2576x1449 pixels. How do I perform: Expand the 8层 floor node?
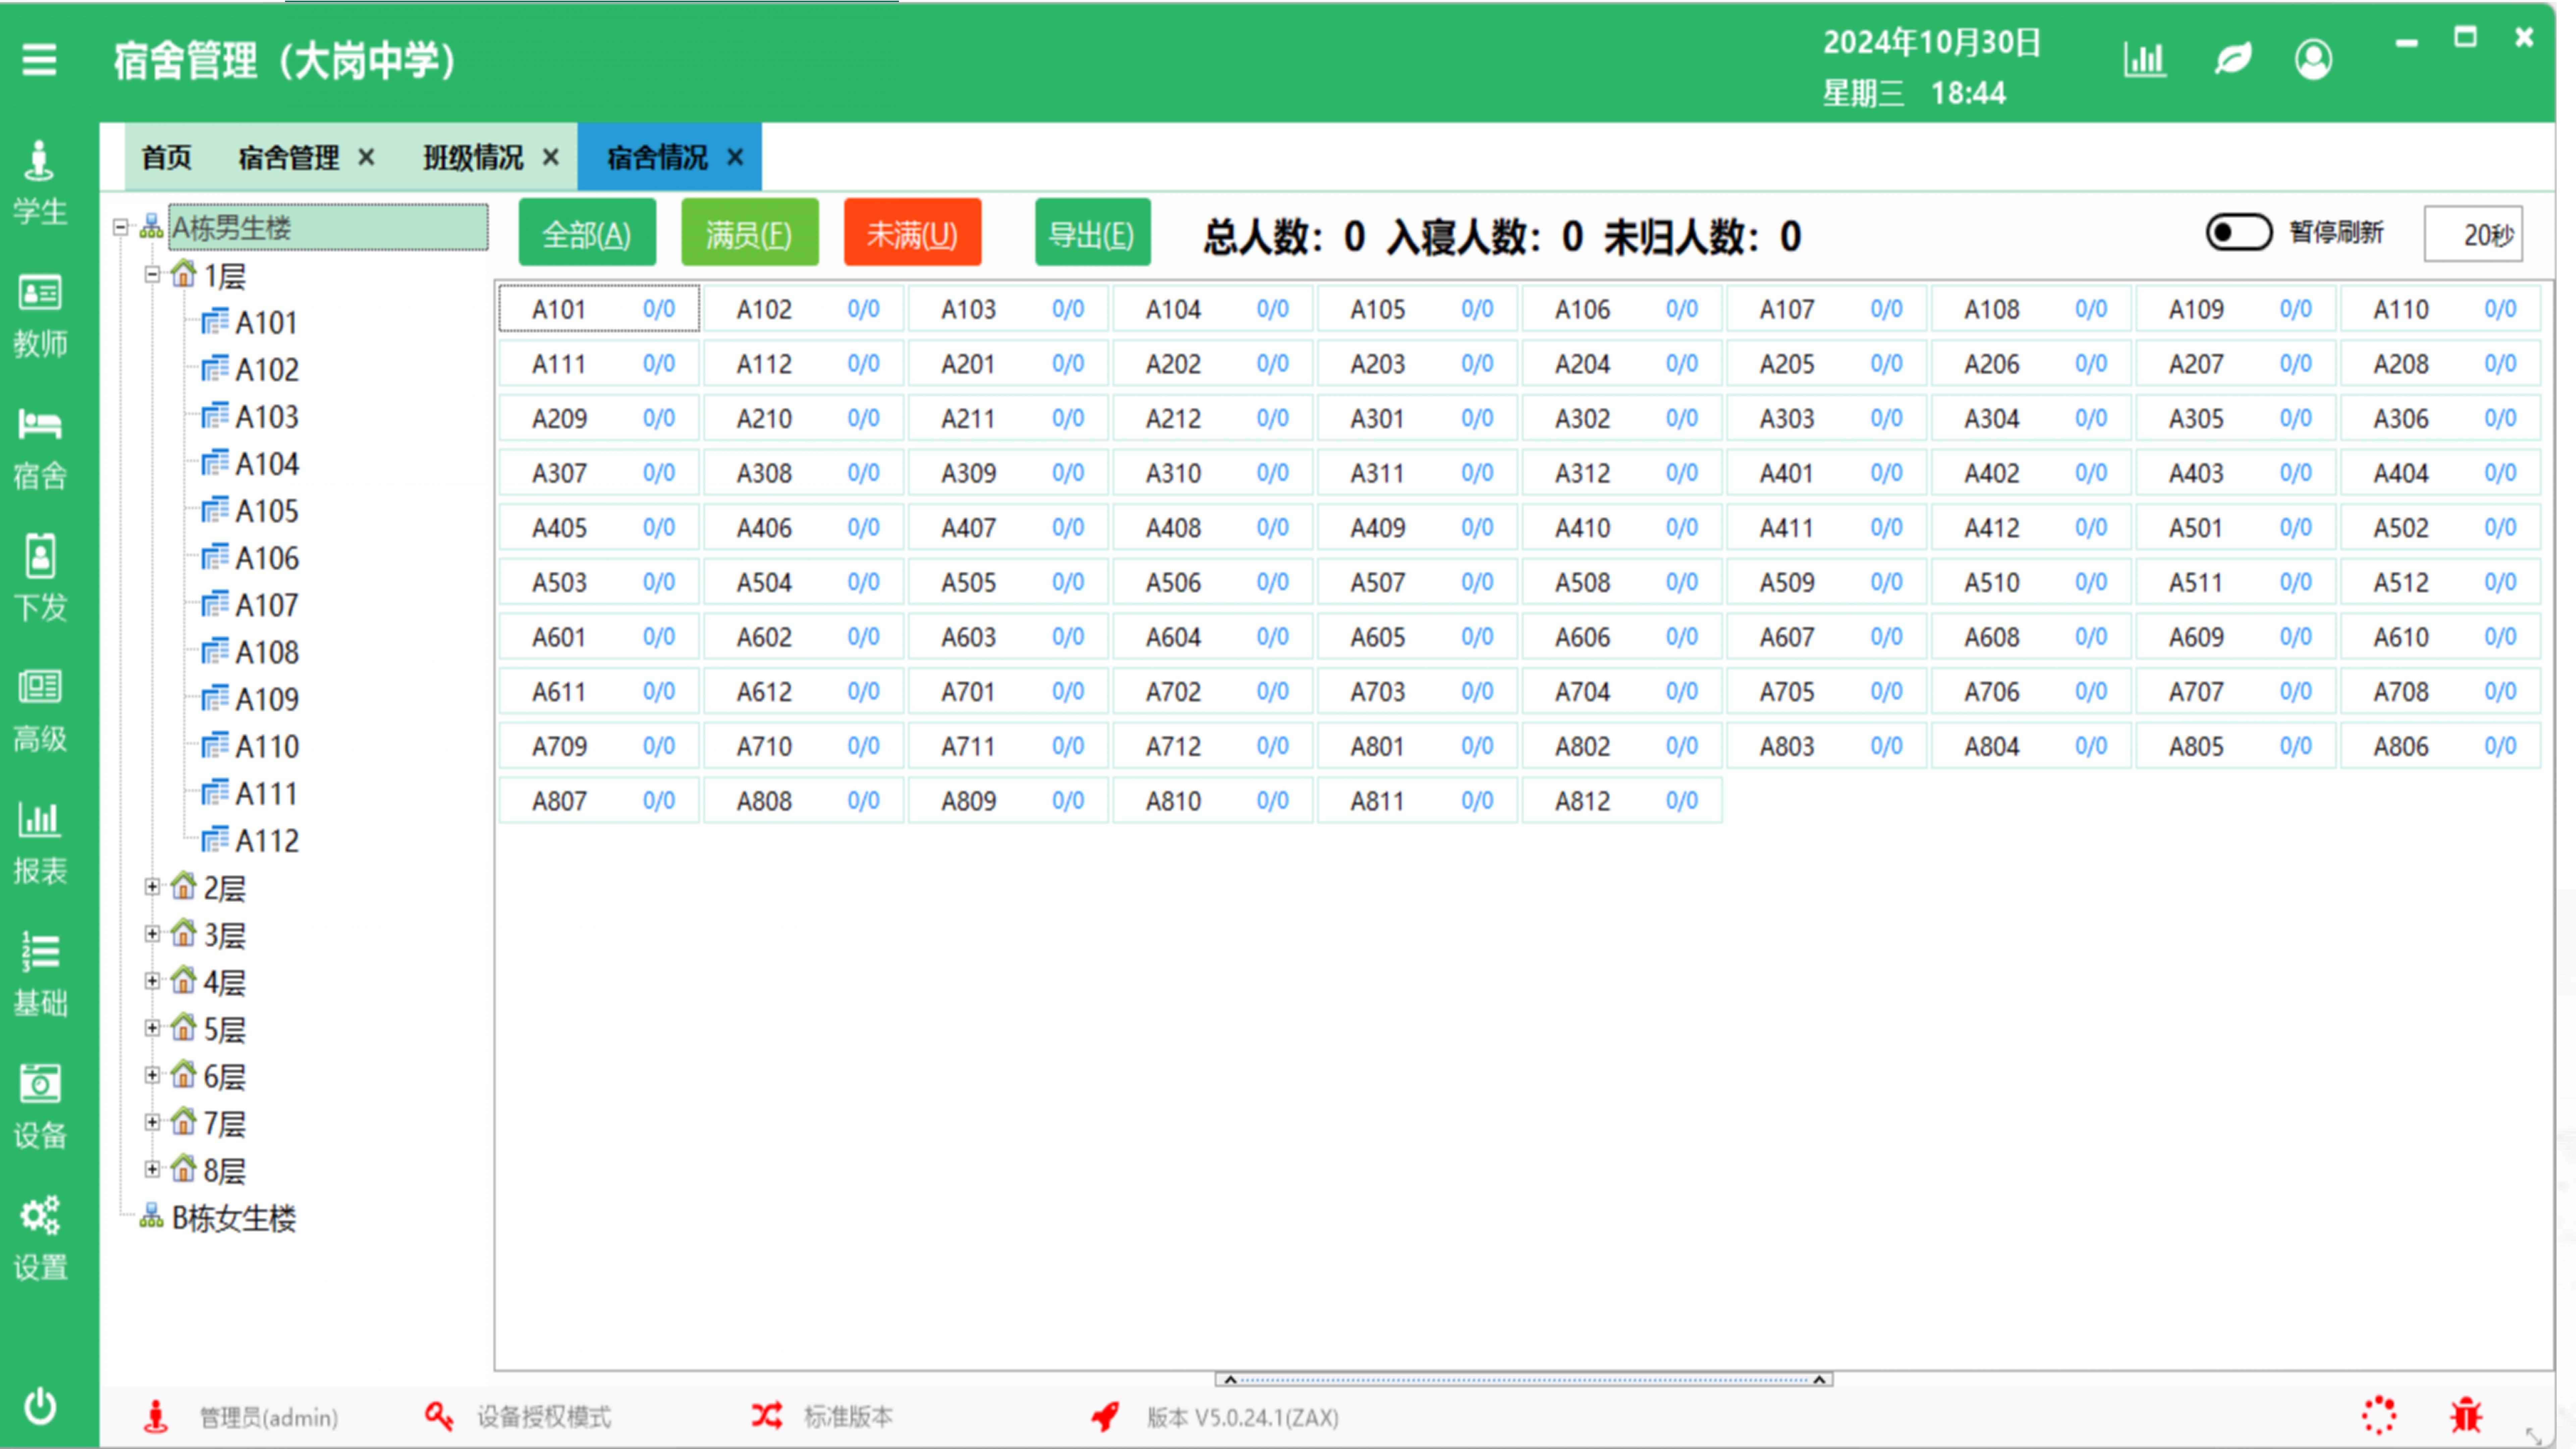(152, 1169)
